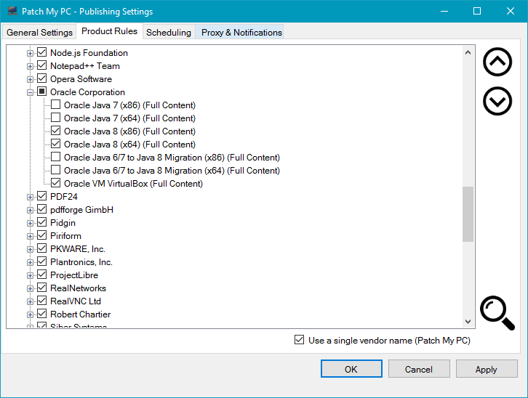This screenshot has width=528, height=398.
Task: Uncheck the ProjectLibre checkbox
Action: coord(41,275)
